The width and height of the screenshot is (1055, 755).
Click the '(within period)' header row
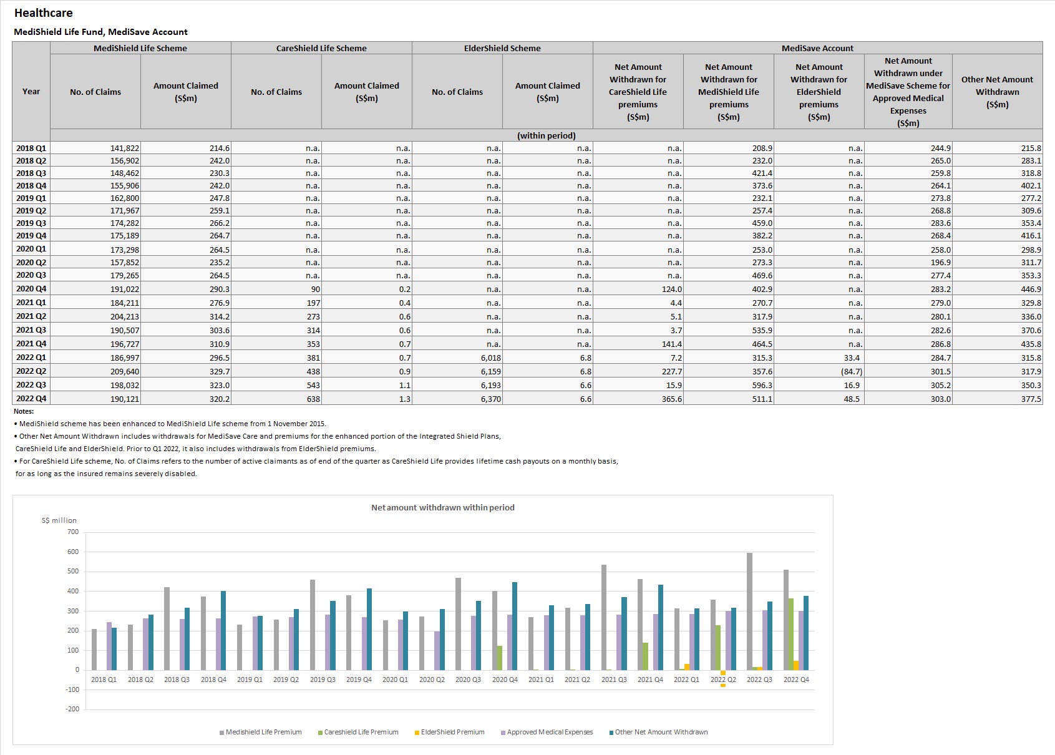tap(546, 135)
